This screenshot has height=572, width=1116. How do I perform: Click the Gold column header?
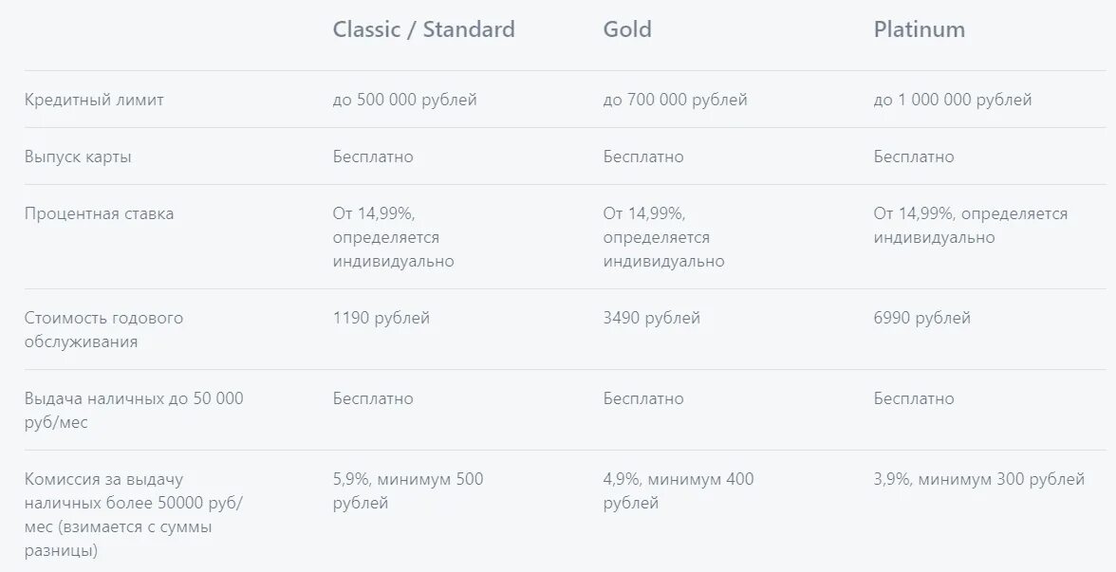tap(627, 29)
